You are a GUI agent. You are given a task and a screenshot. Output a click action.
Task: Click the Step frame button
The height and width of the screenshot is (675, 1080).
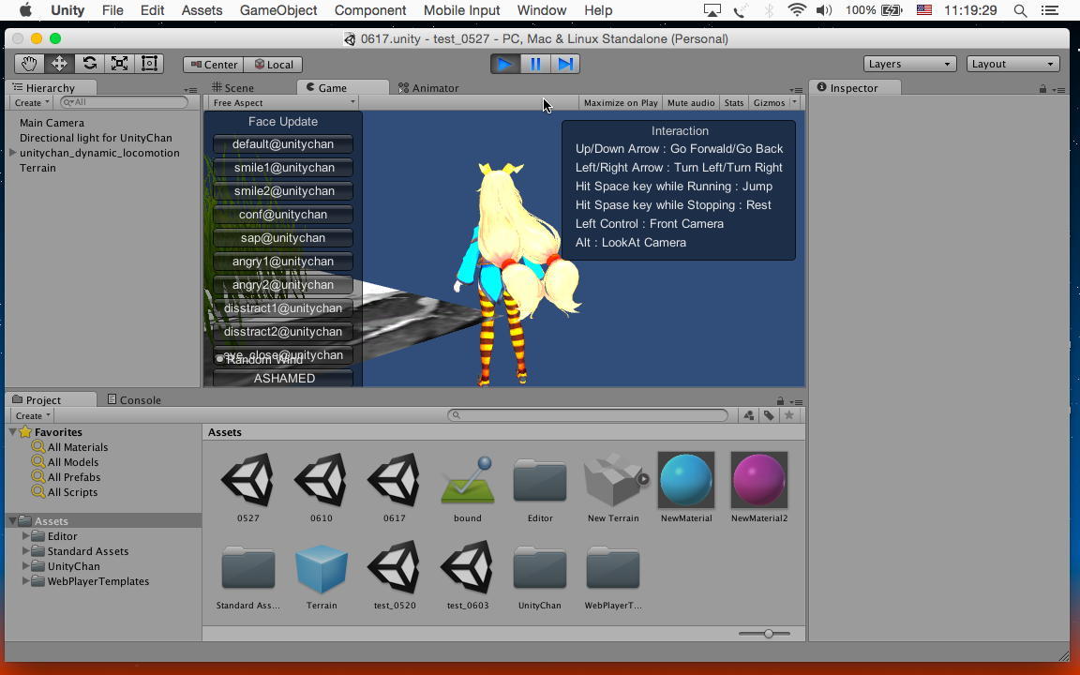pyautogui.click(x=564, y=64)
